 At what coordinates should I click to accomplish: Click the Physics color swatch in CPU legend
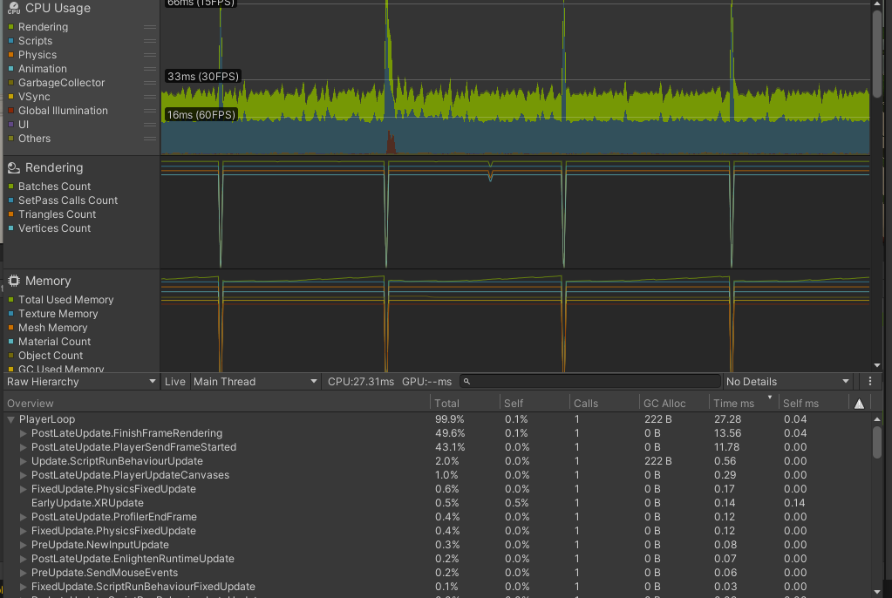pyautogui.click(x=10, y=54)
